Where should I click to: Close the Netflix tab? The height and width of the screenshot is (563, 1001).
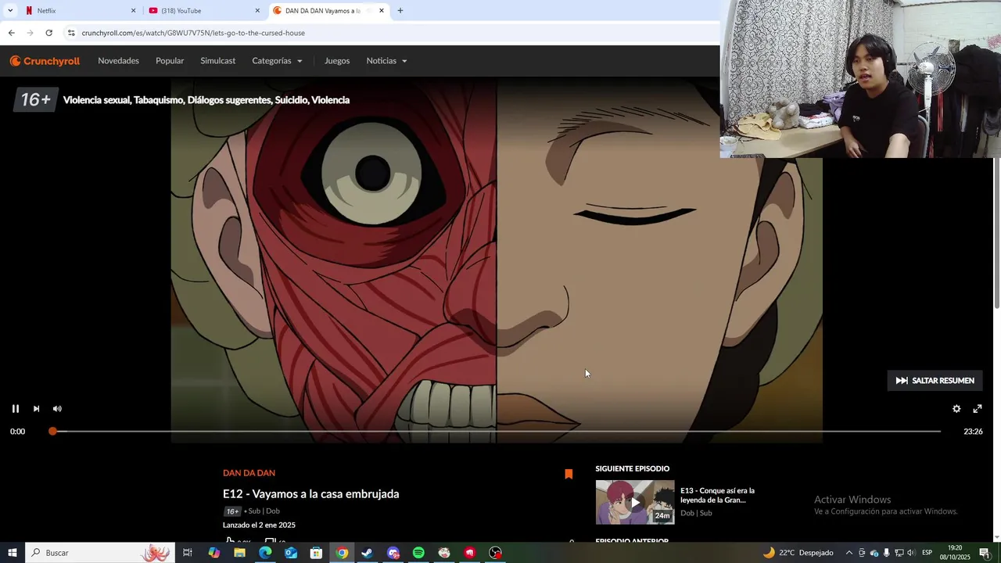pyautogui.click(x=133, y=11)
